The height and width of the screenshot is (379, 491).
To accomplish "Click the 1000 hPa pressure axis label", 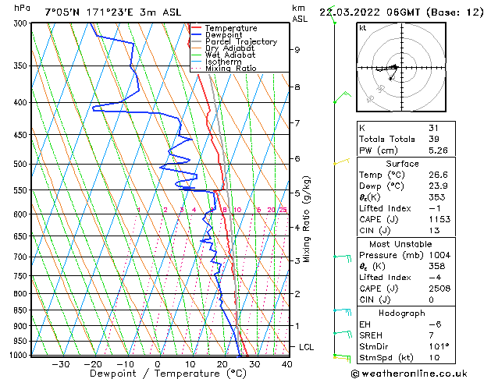I will coord(20,356).
